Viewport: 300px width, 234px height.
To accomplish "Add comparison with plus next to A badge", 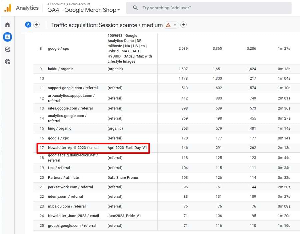I will click(37, 24).
